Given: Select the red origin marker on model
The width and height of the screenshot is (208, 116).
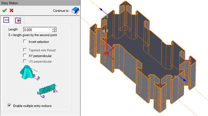Looking at the screenshot, I should [106, 53].
